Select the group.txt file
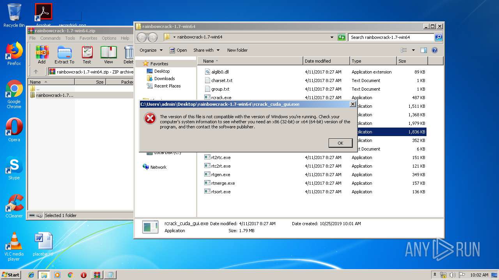The width and height of the screenshot is (499, 280). (220, 89)
